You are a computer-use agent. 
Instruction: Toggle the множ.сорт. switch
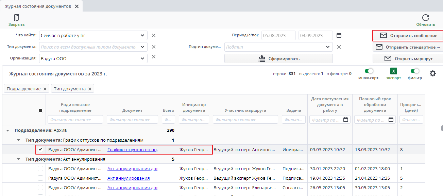click(369, 71)
